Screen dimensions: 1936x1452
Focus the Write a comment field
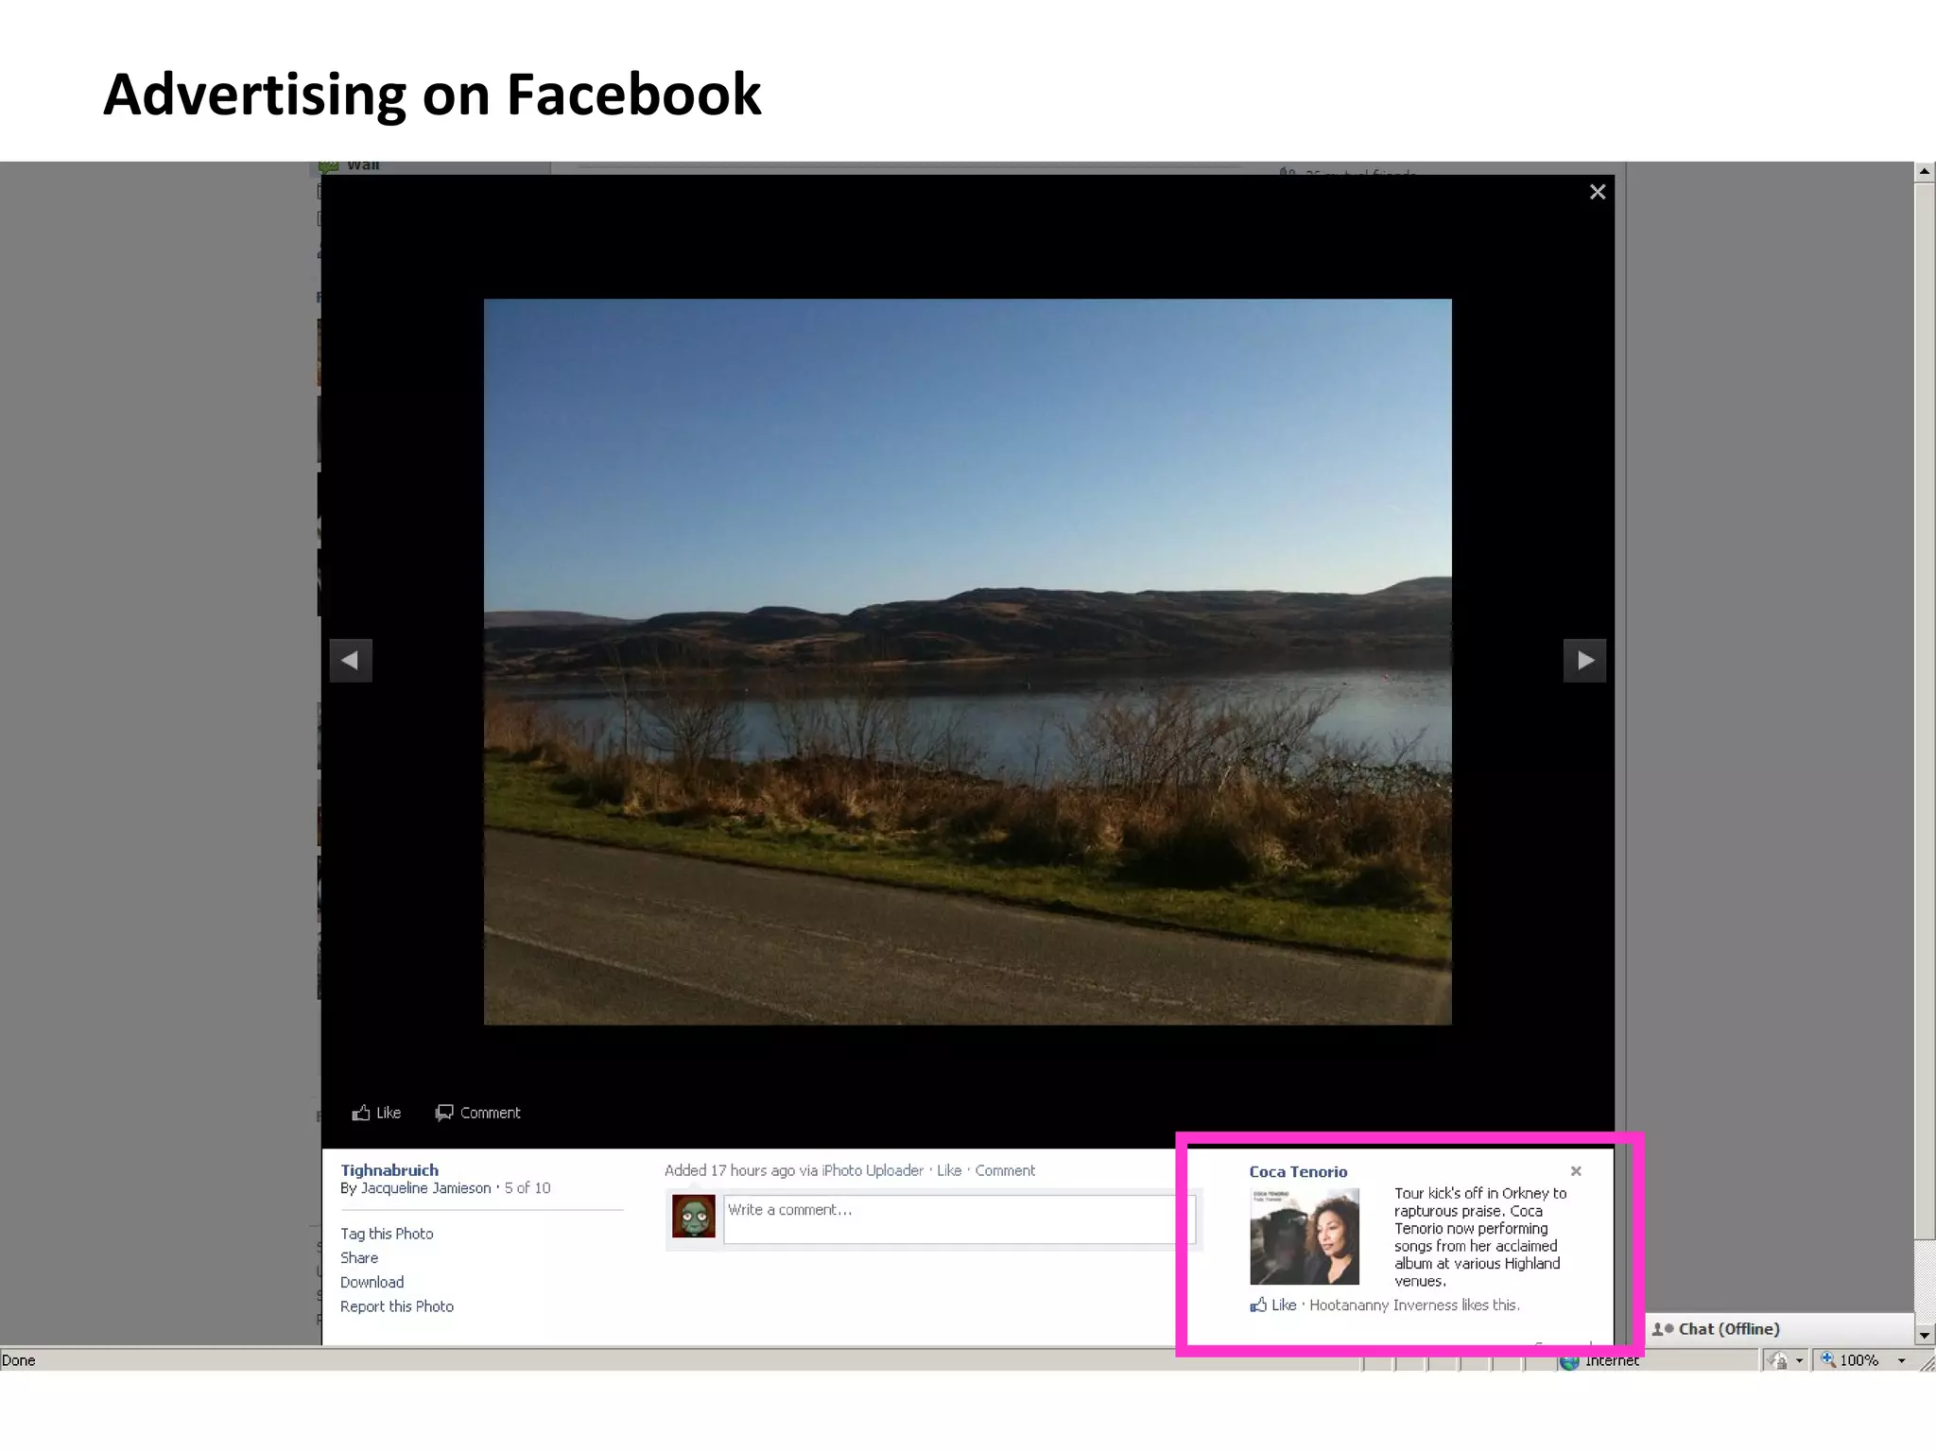point(959,1219)
